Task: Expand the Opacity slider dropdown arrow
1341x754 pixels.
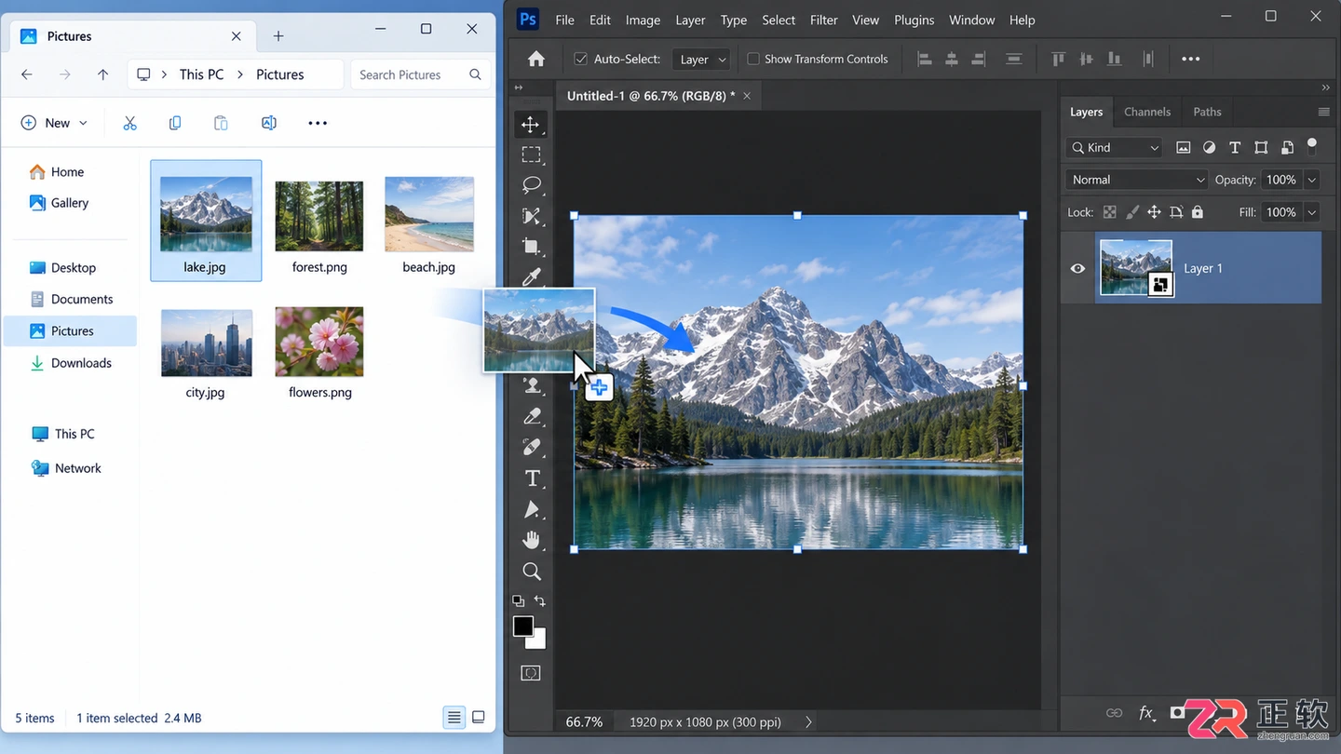Action: click(x=1311, y=180)
